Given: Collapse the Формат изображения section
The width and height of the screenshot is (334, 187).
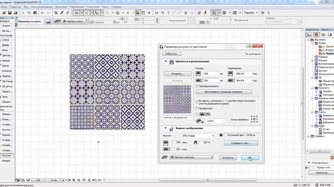Looking at the screenshot, I should point(165,128).
